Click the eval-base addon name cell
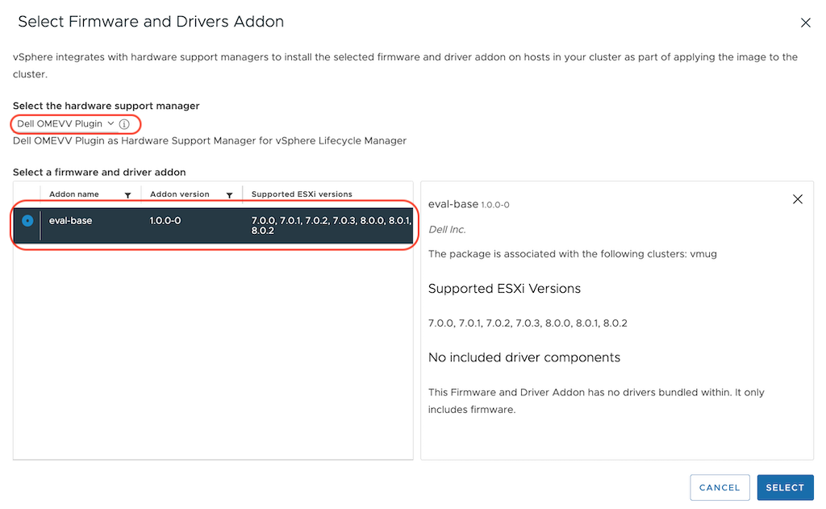 click(71, 221)
